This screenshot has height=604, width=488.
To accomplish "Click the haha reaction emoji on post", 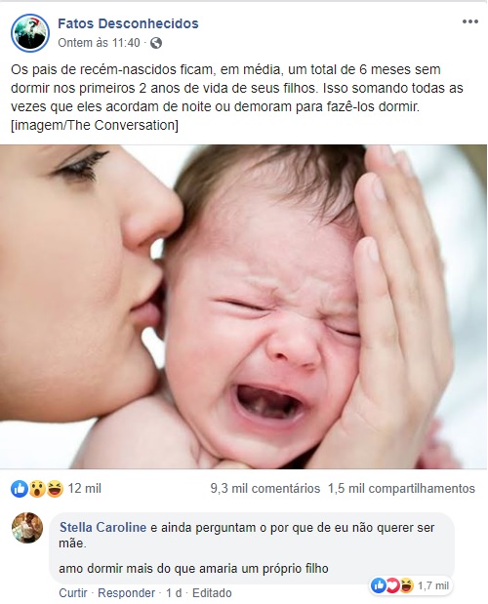I will [55, 489].
